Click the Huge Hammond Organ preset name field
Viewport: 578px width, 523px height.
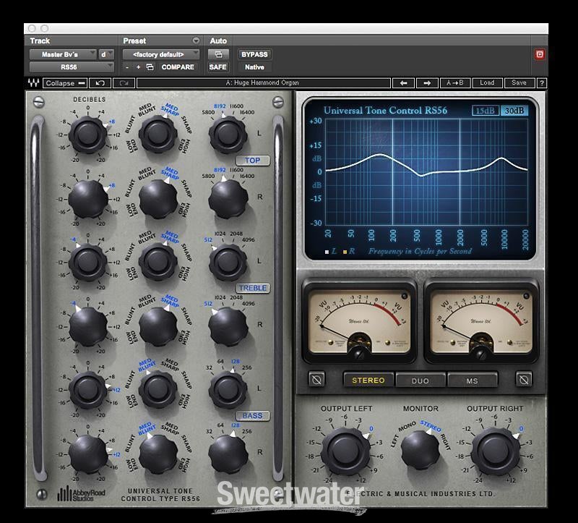pos(263,83)
